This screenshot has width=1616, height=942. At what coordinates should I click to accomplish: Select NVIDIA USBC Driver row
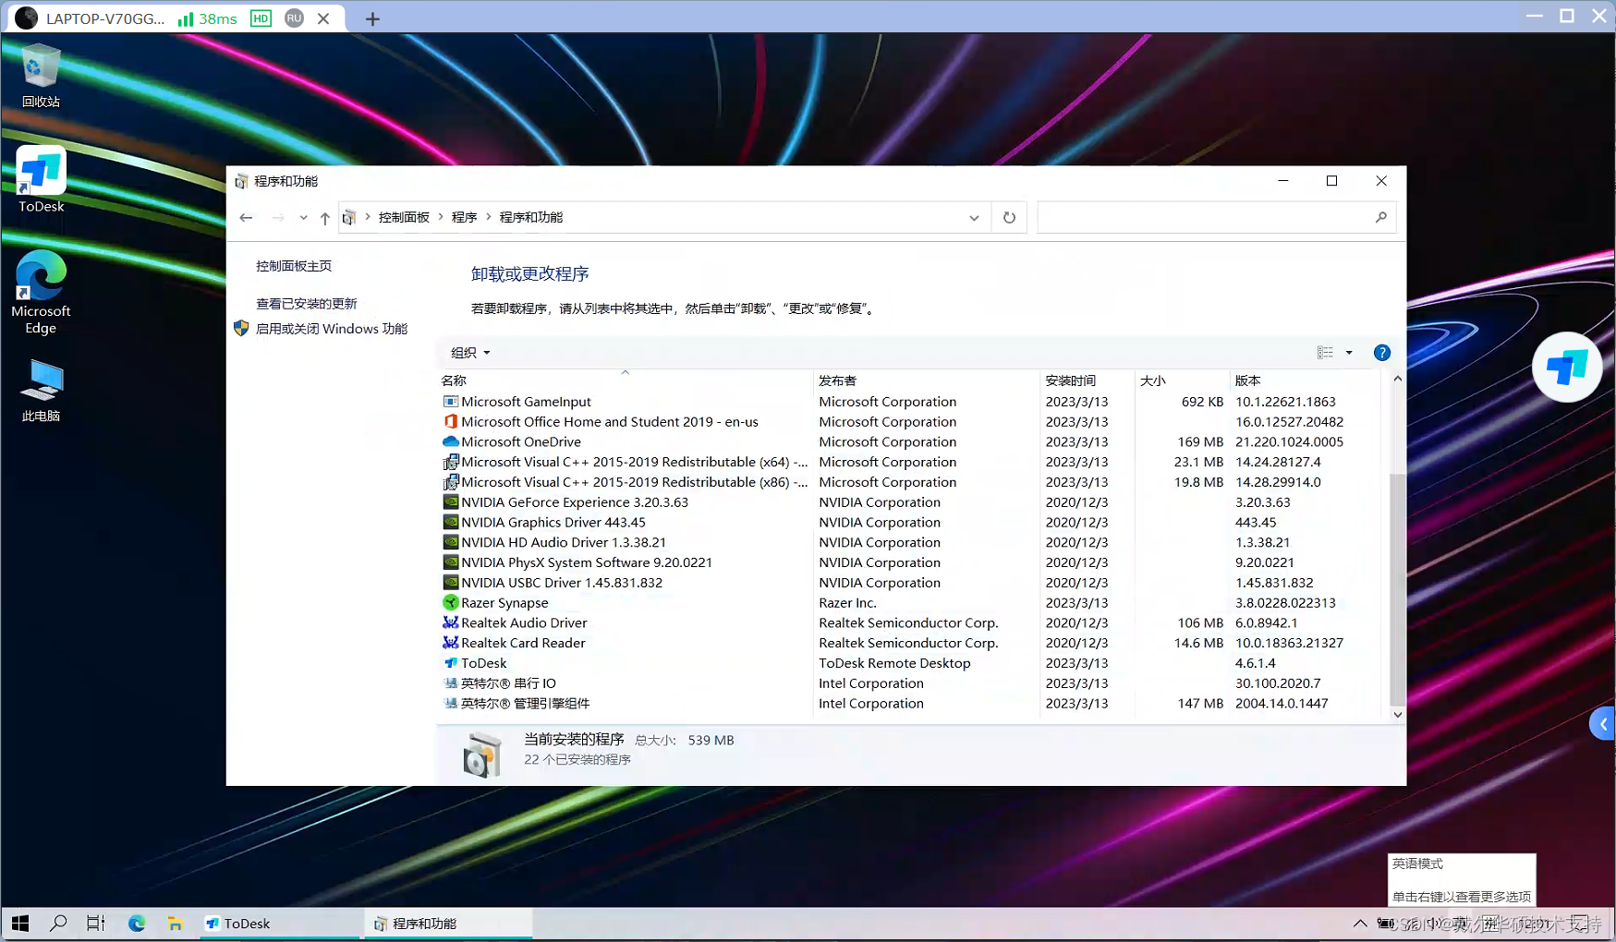[910, 583]
